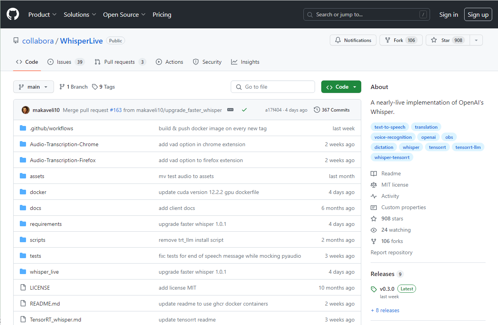The height and width of the screenshot is (325, 498).
Task: Click the search magnifier icon in the header
Action: point(310,15)
